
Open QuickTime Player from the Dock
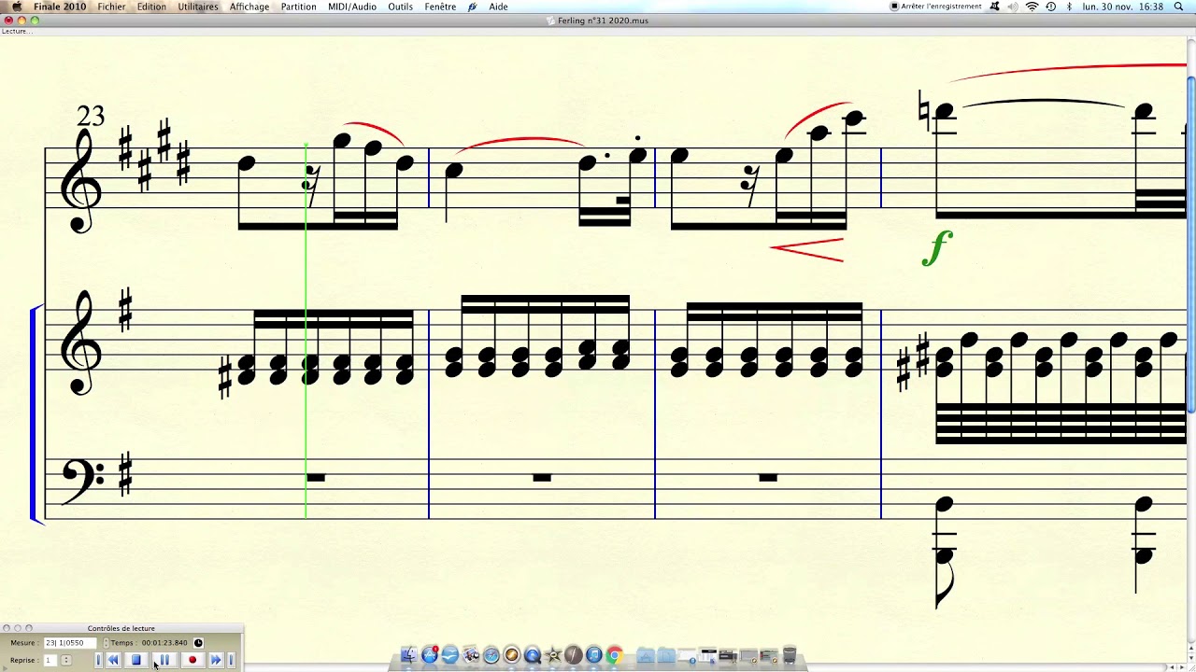533,654
